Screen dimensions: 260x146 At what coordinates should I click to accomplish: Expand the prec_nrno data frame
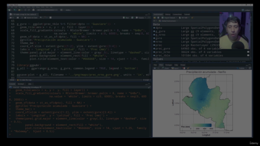(x=154, y=52)
